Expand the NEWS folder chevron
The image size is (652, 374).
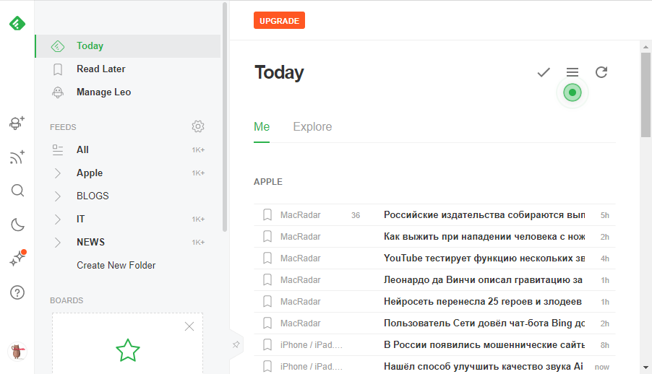(57, 243)
